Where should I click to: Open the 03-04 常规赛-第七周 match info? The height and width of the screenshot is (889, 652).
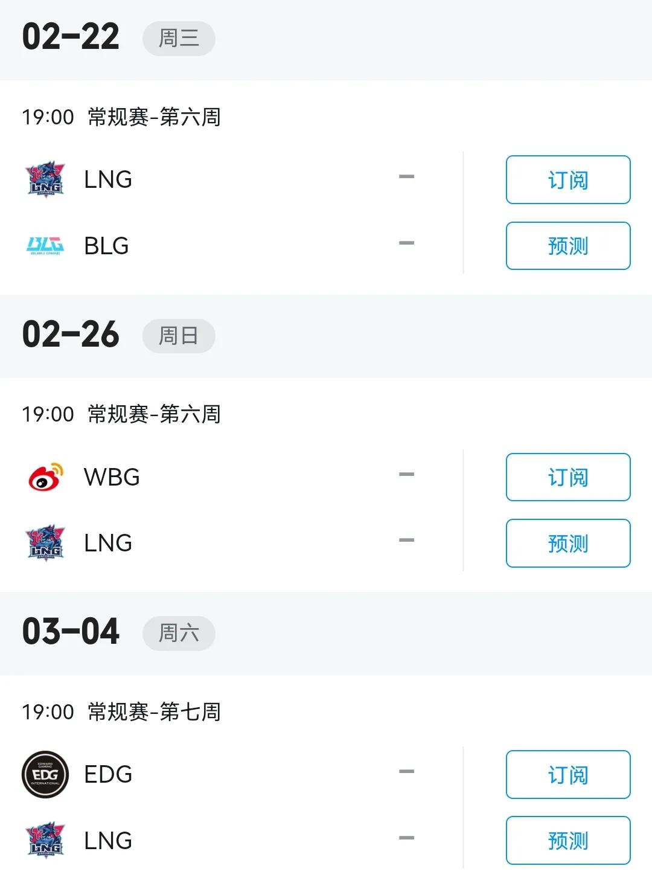(154, 712)
